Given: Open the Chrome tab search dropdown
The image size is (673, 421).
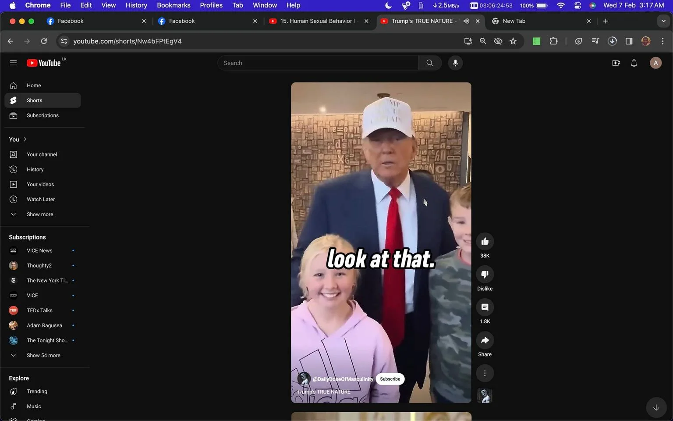Looking at the screenshot, I should [x=663, y=21].
